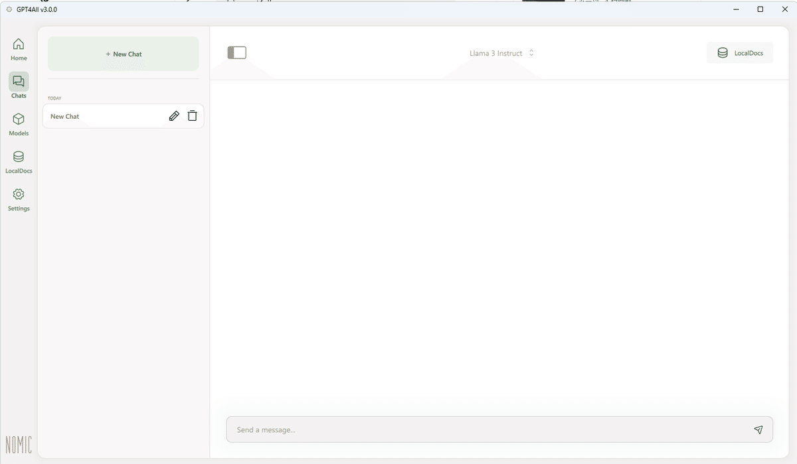
Task: Edit the New Chat name with pencil
Action: coord(174,116)
